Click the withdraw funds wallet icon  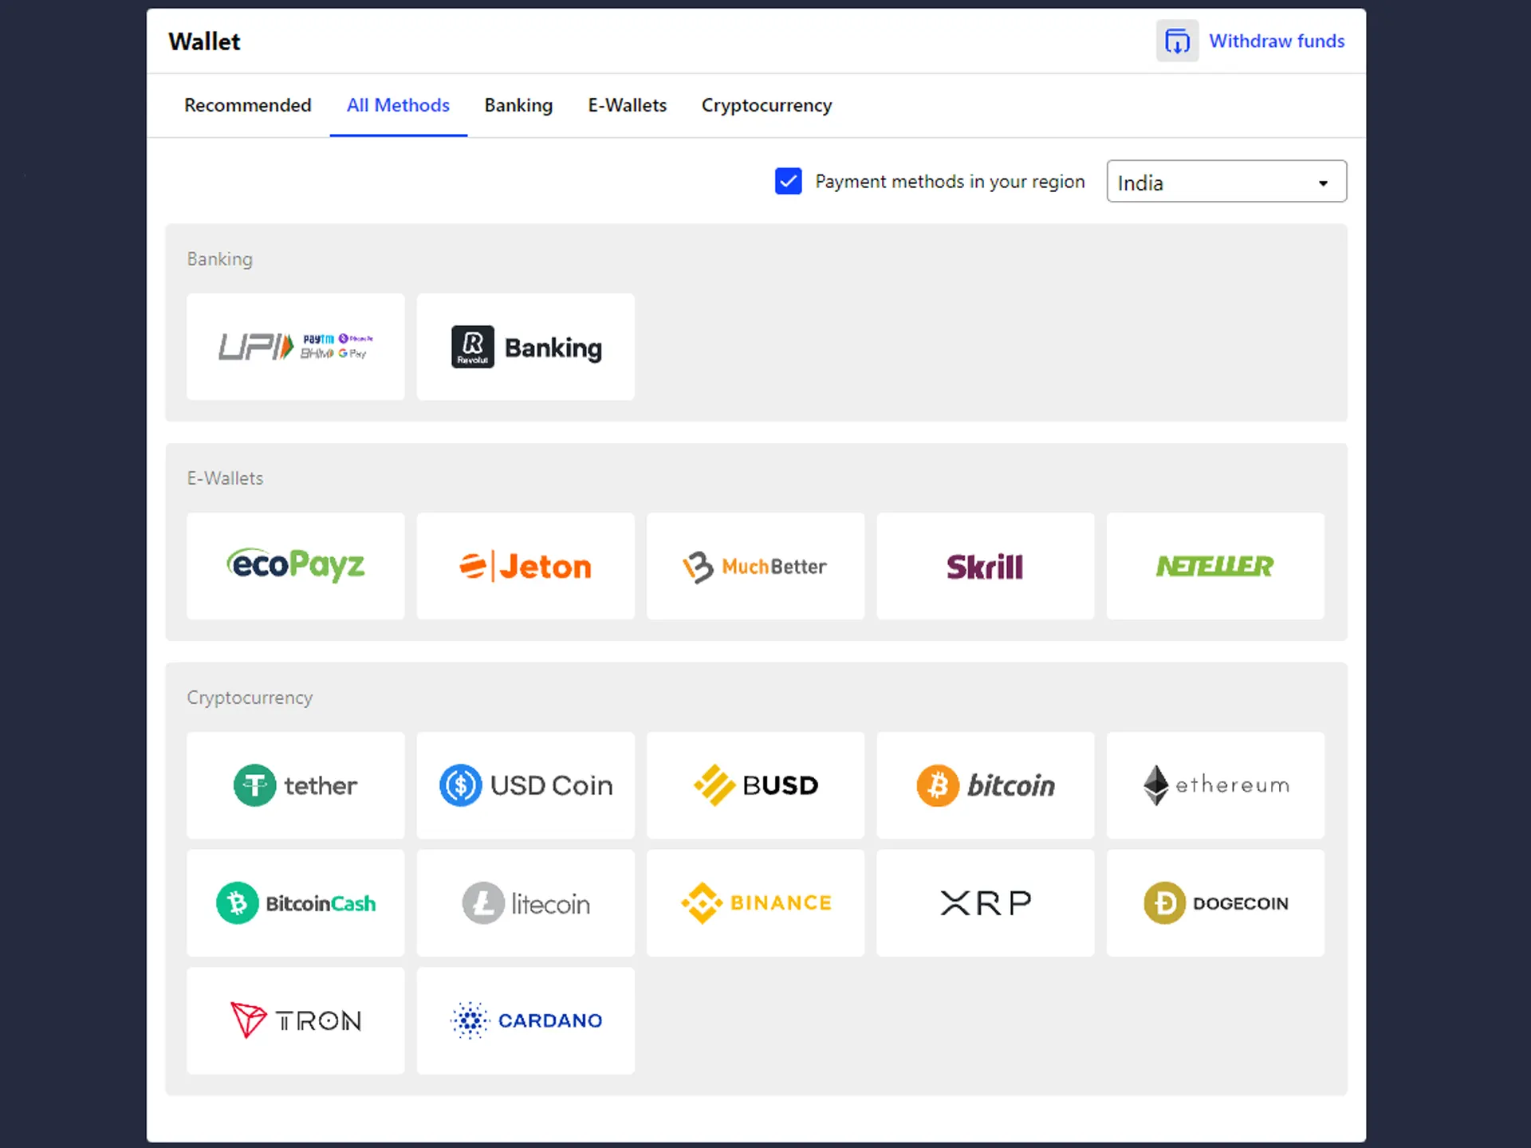(1177, 41)
